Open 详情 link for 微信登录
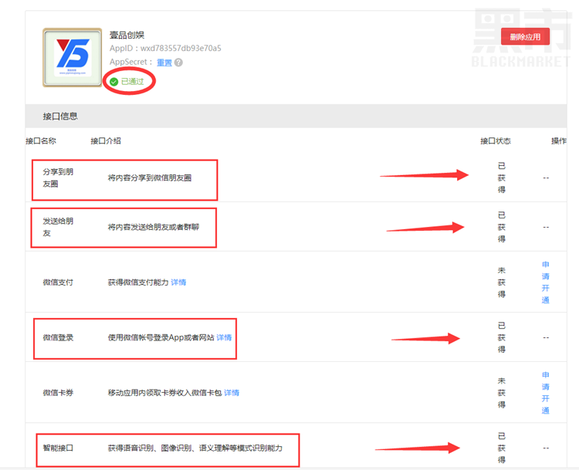Image resolution: width=579 pixels, height=470 pixels. pos(224,337)
